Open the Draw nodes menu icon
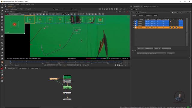192x108 pixels. coord(2,11)
